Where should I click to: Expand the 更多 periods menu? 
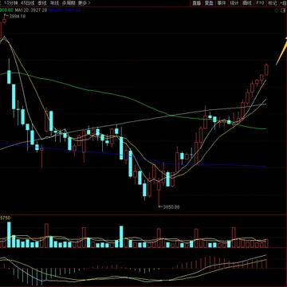85,3
